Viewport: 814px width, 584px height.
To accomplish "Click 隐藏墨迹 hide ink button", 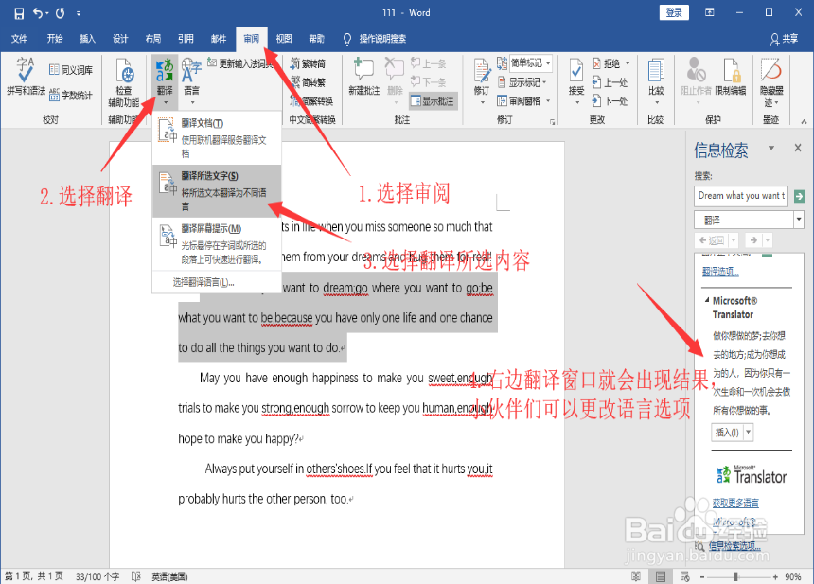I will [771, 81].
